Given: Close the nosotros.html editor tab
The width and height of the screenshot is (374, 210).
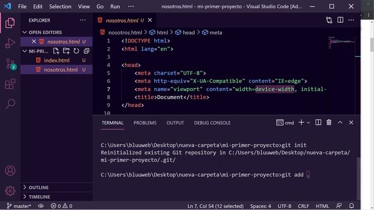Looking at the screenshot, I should tap(150, 20).
